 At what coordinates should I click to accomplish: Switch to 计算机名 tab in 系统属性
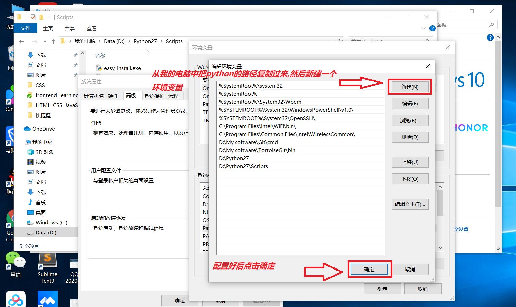[94, 96]
